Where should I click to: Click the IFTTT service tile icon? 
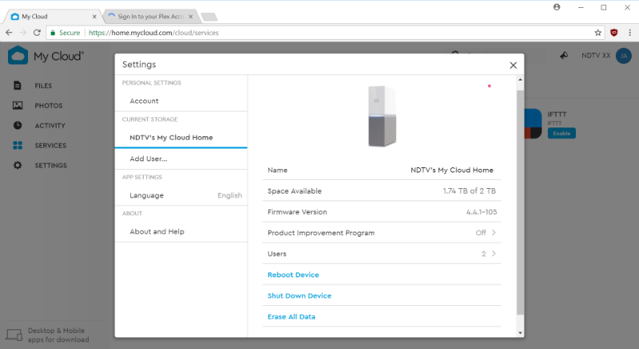(533, 124)
